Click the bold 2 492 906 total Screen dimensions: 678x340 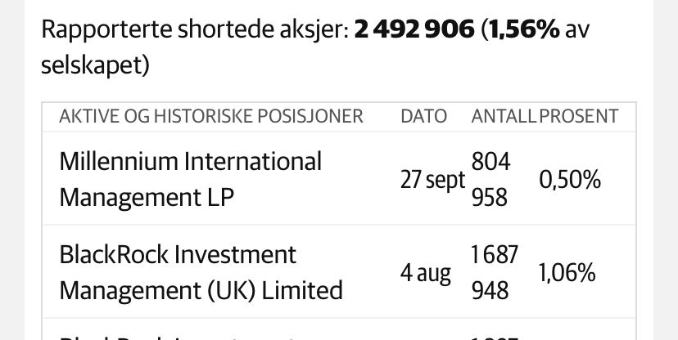click(x=414, y=29)
